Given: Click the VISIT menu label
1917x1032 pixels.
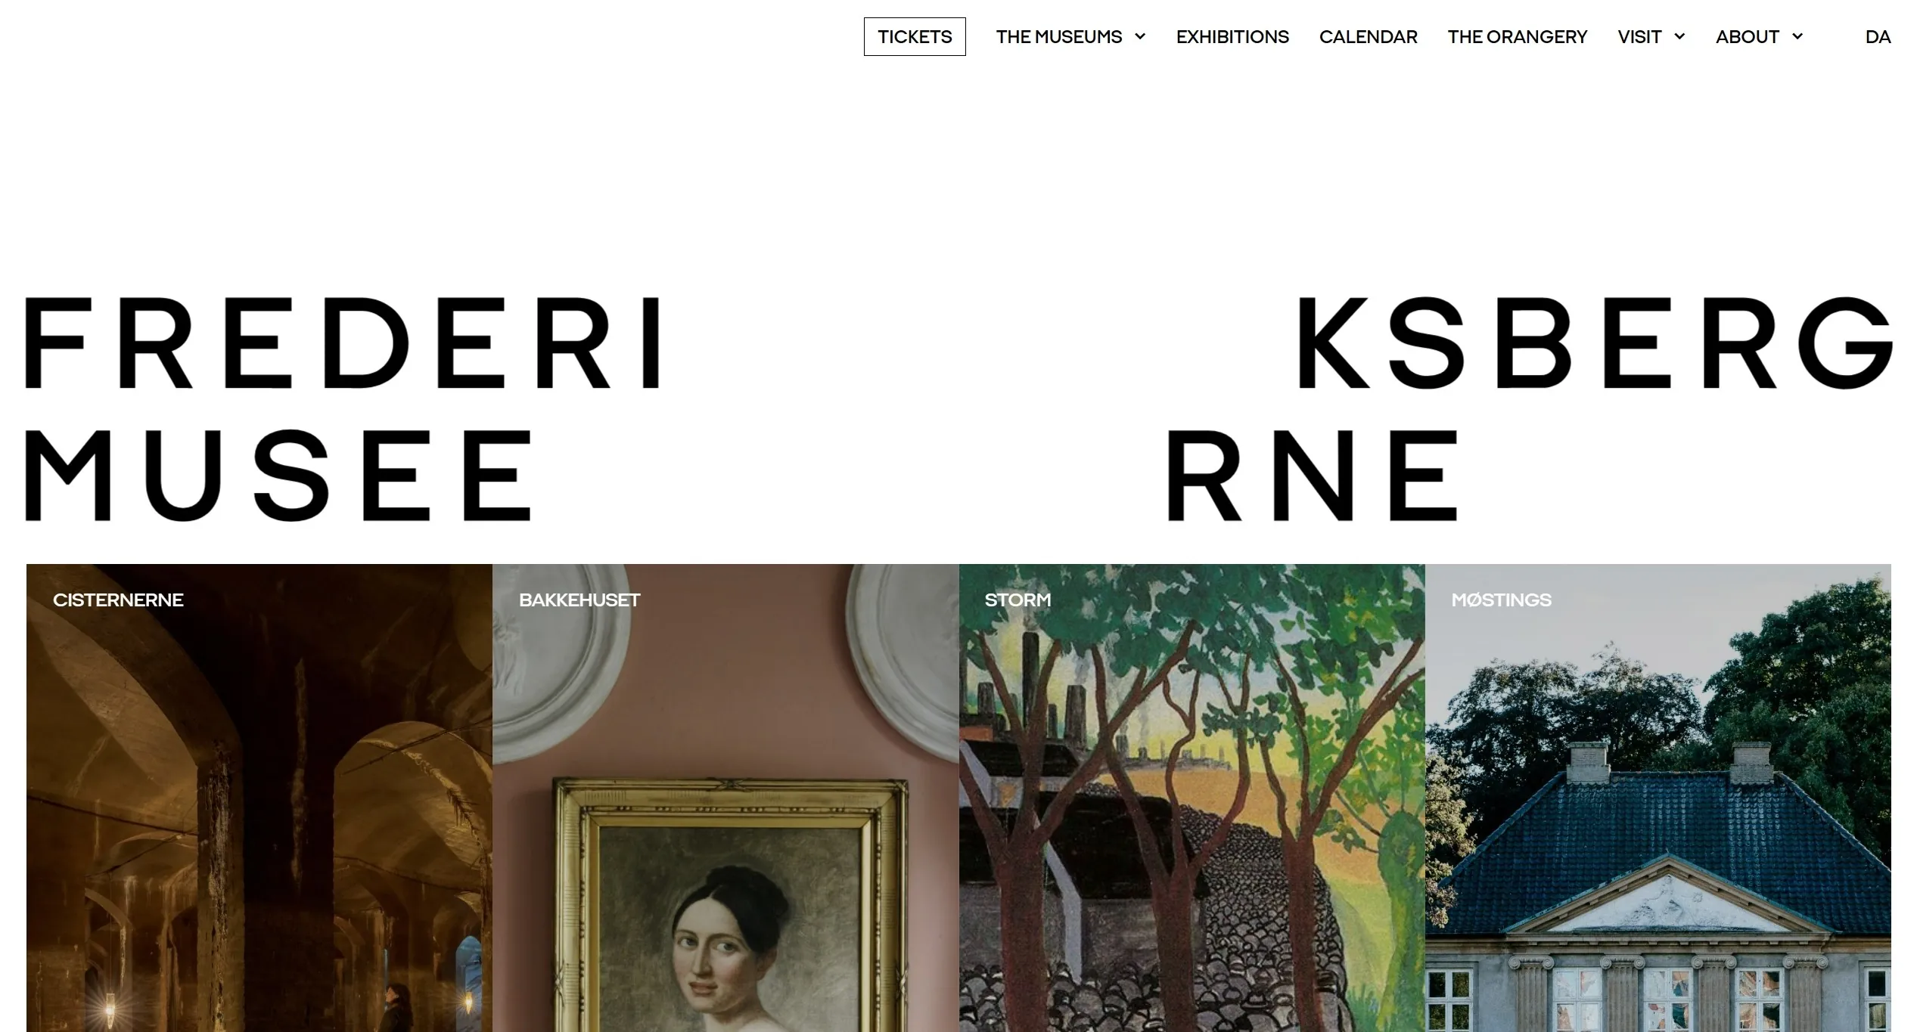Looking at the screenshot, I should tap(1639, 36).
